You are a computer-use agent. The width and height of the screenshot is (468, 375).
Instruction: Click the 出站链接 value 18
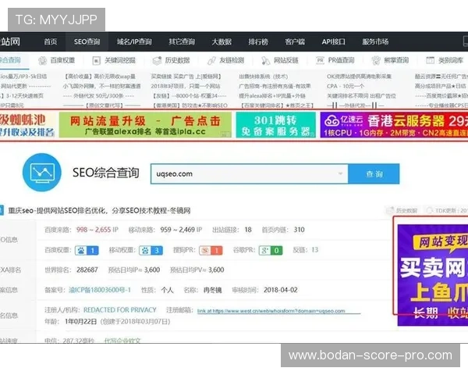click(x=248, y=230)
